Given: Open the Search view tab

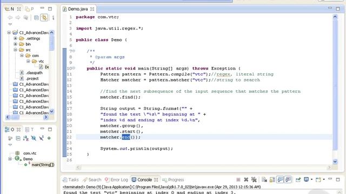Looking at the screenshot, I should 92,179.
